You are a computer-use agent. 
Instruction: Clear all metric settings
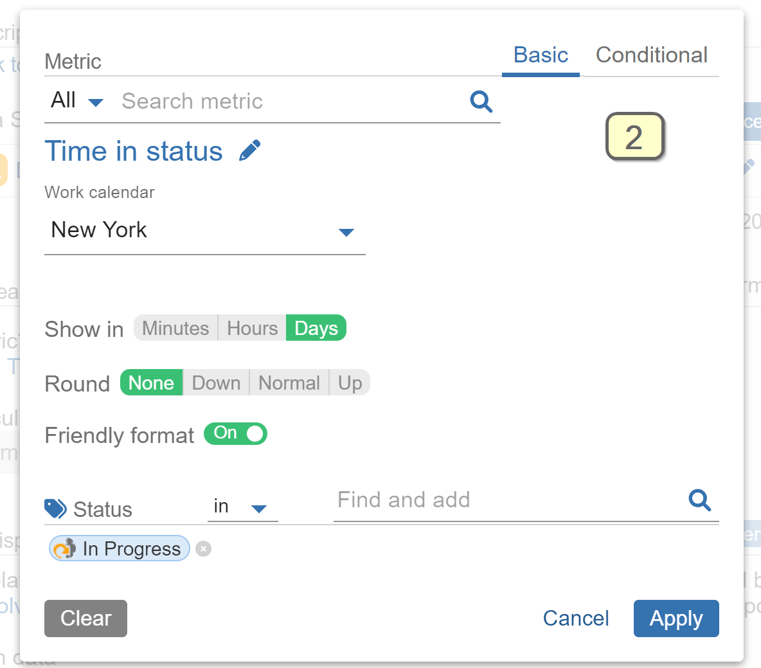(x=85, y=618)
